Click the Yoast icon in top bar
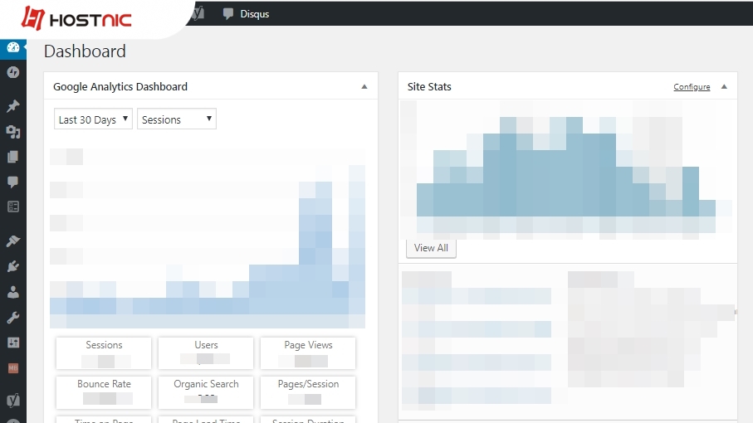 point(198,13)
